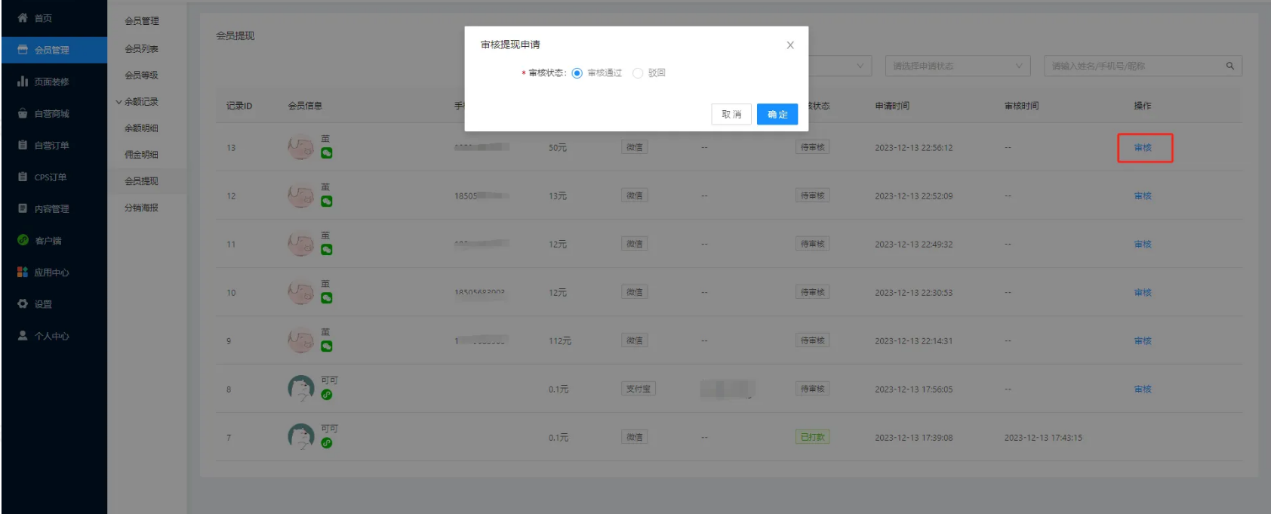1271x514 pixels.
Task: Open 分销海报 submenu item
Action: tap(141, 208)
